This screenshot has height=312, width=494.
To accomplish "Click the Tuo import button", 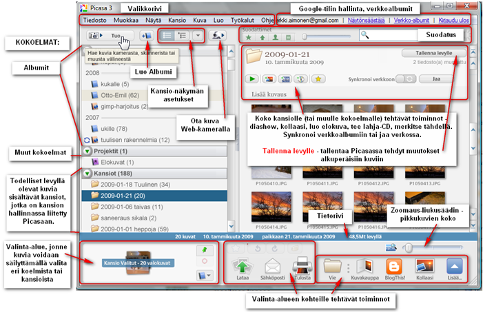I will tap(110, 36).
